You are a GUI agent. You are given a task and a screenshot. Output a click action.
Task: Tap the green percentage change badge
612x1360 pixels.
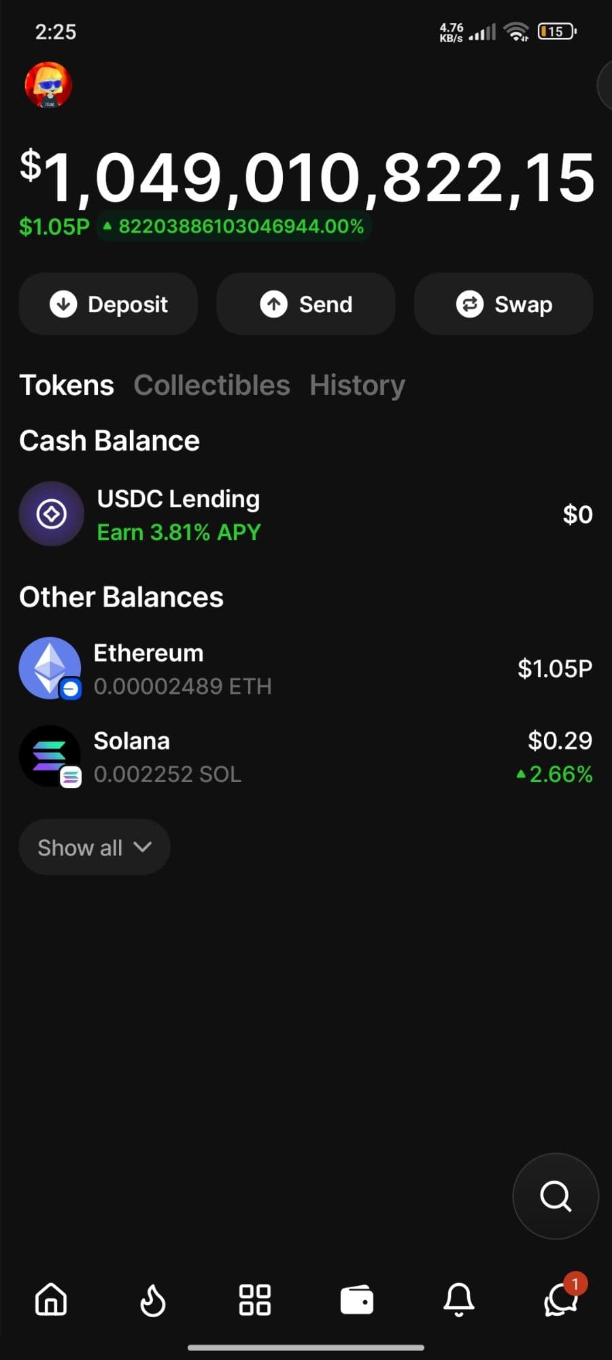(235, 226)
